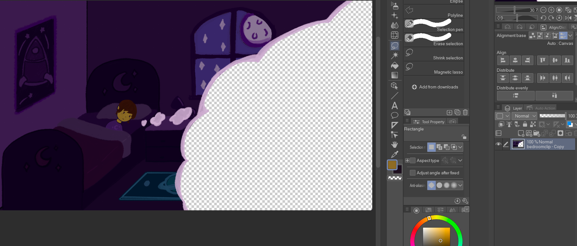Select the Figure line tool
Image resolution: width=577 pixels, height=246 pixels.
coord(395,95)
